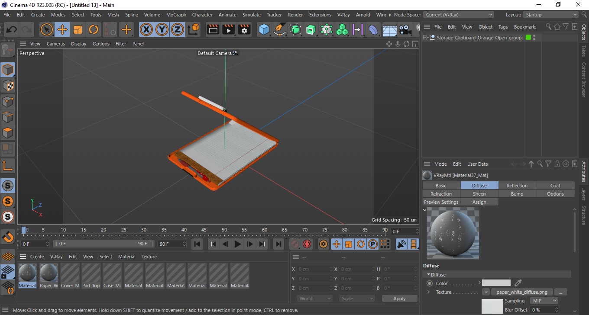Select Model mode cube icon
The height and width of the screenshot is (315, 589).
(8, 70)
